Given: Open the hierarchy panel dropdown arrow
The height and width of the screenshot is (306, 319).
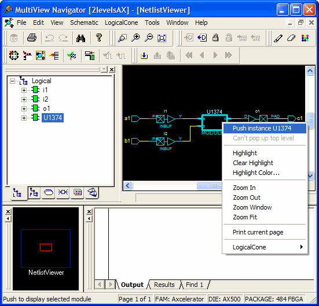Looking at the screenshot, I should coord(104,69).
